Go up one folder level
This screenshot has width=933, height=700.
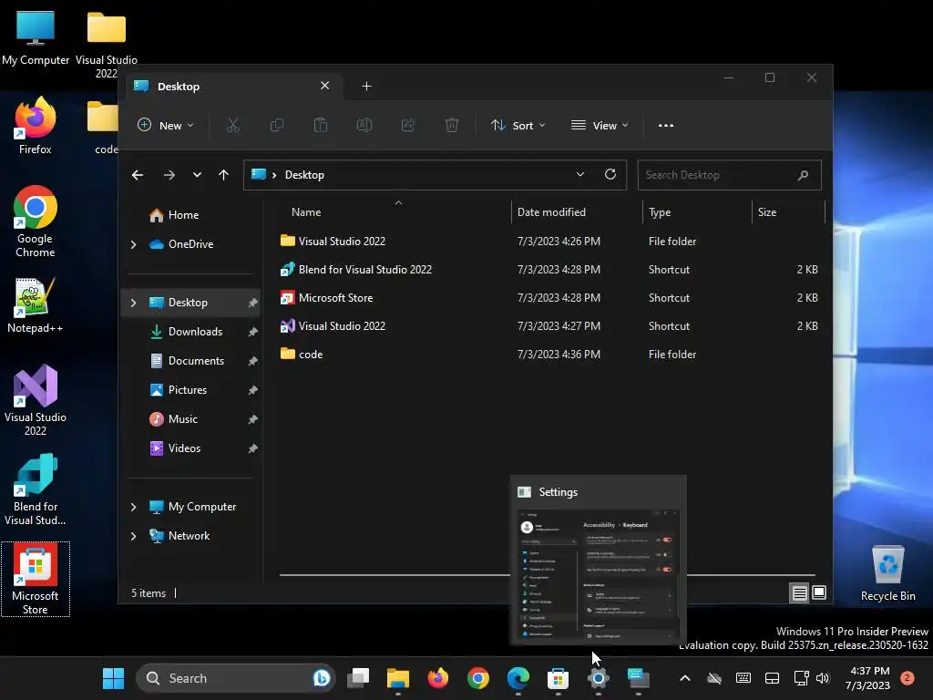tap(223, 175)
